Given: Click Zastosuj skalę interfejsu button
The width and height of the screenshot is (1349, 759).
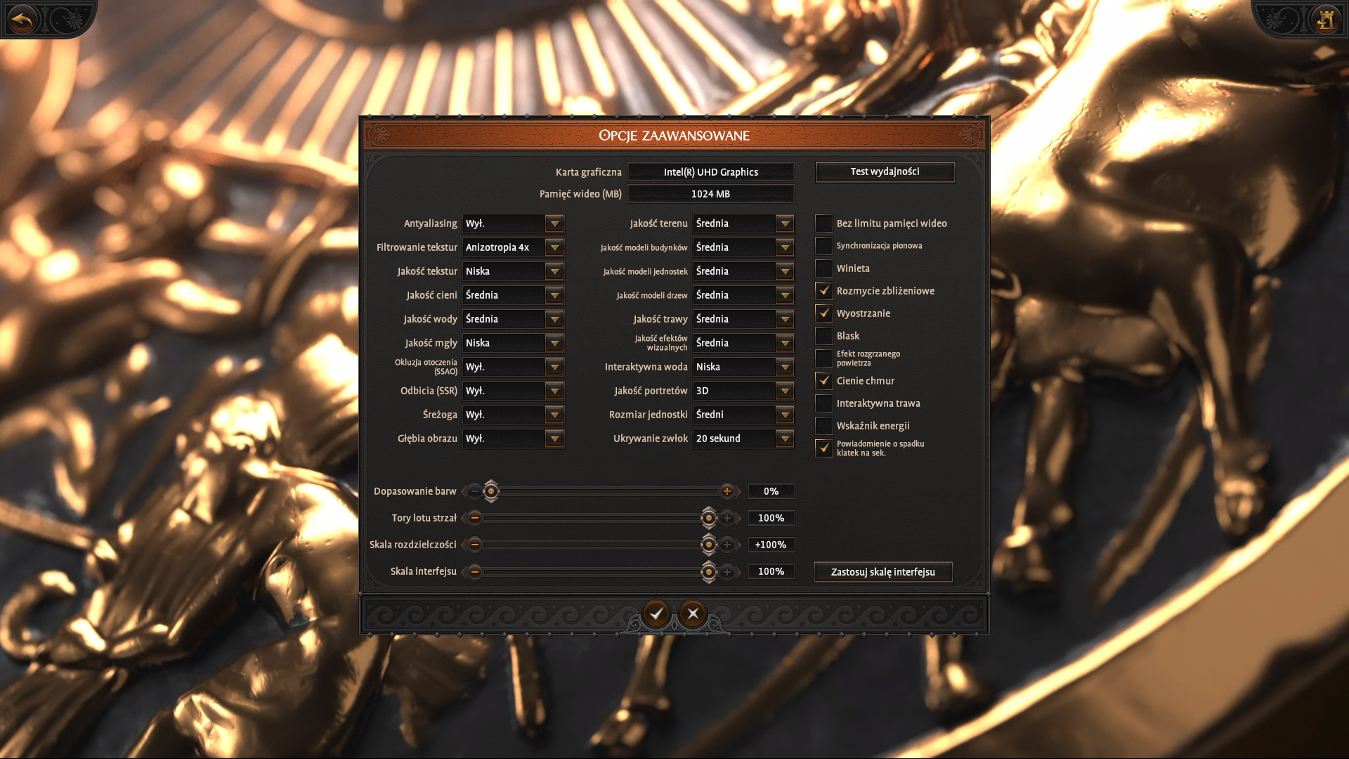Looking at the screenshot, I should tap(882, 572).
